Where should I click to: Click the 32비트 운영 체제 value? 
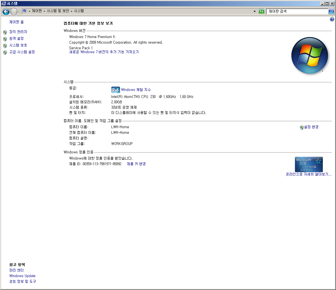(x=124, y=107)
